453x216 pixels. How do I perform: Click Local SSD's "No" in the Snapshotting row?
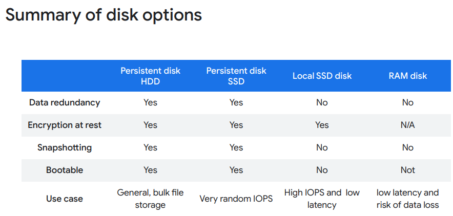(x=322, y=147)
